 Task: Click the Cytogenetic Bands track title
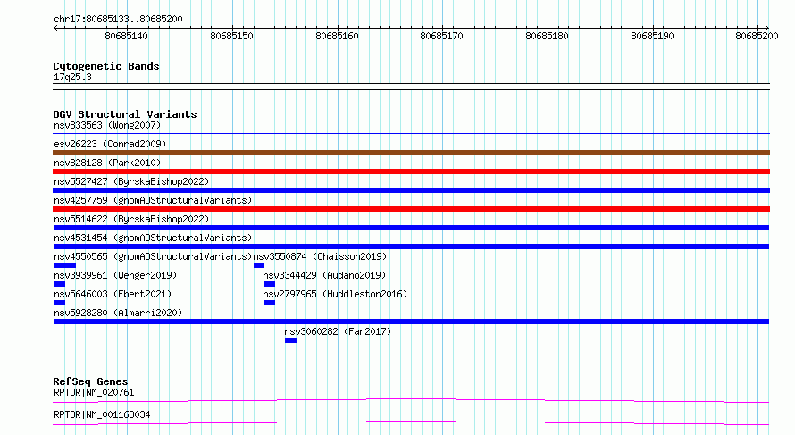(106, 66)
